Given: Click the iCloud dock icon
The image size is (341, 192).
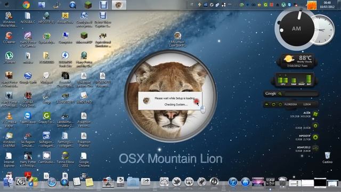Looking at the screenshot, I should pyautogui.click(x=164, y=181).
